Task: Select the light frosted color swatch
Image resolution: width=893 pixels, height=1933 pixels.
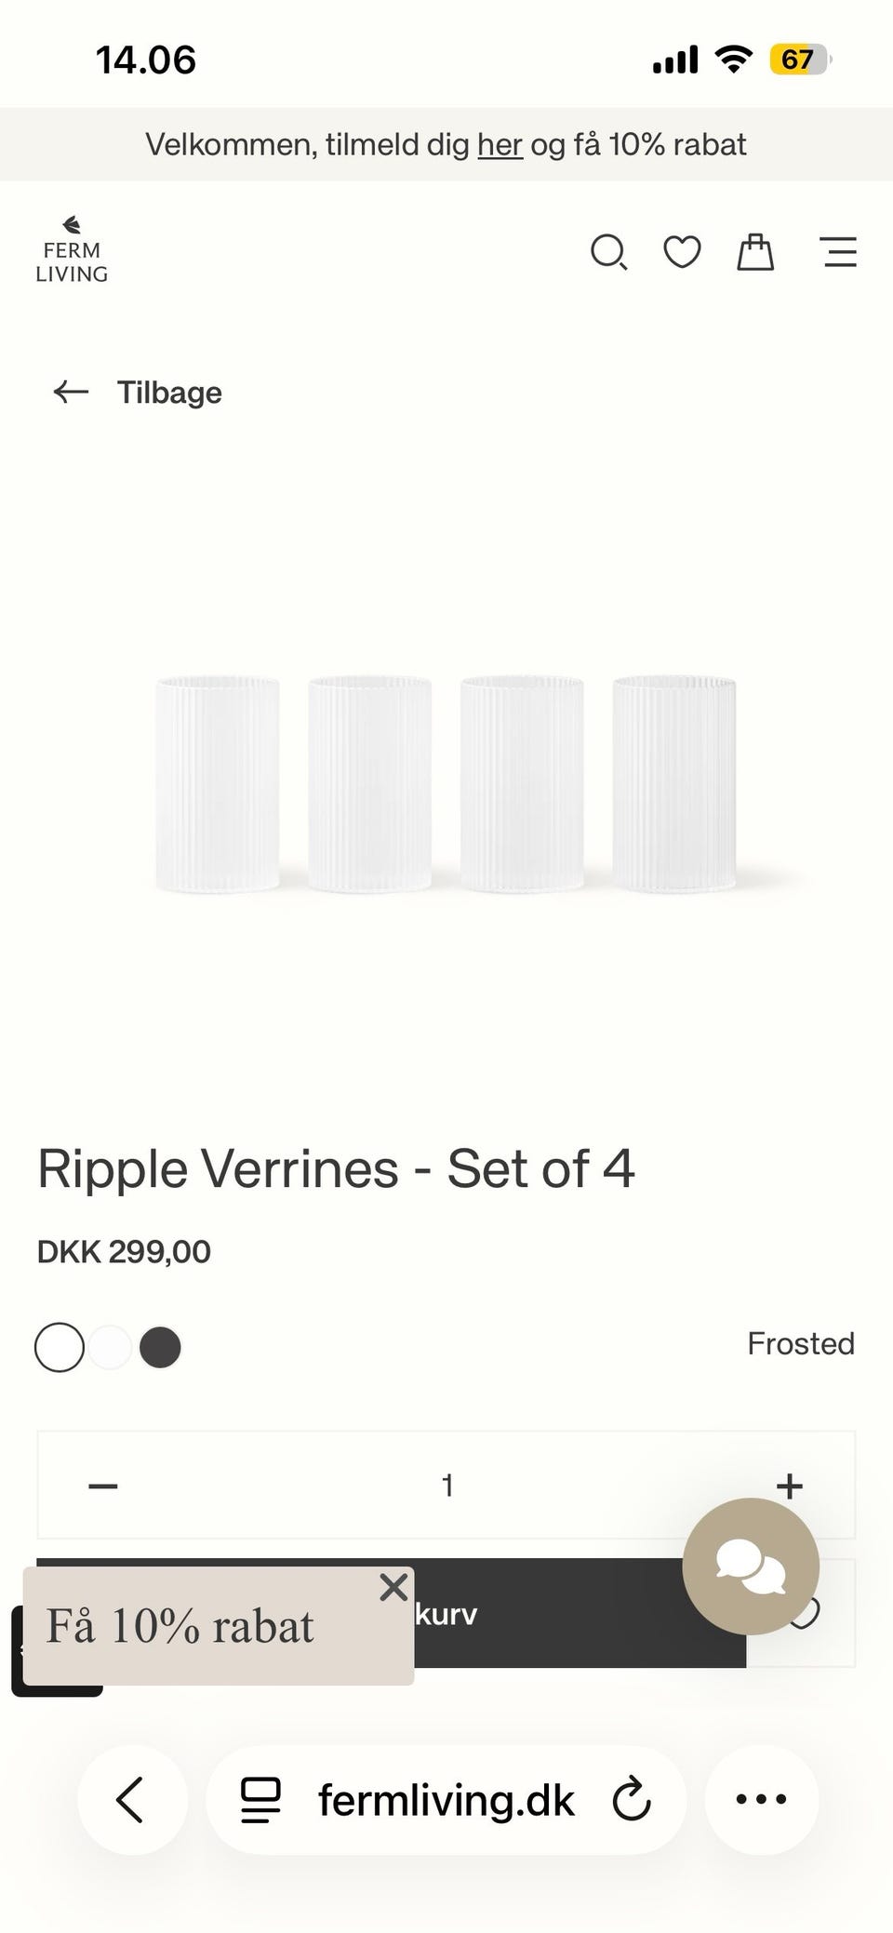Action: pos(110,1347)
